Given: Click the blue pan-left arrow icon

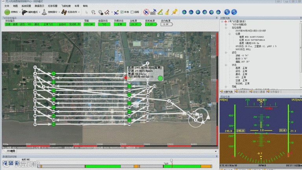Looking at the screenshot, I should pos(198,12).
